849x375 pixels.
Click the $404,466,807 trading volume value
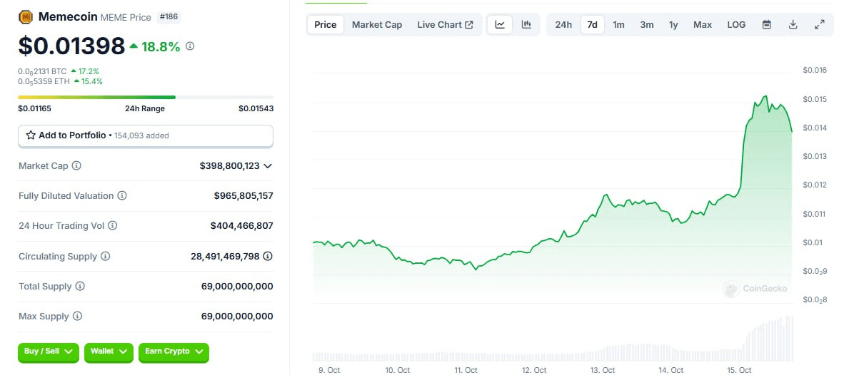pos(242,226)
